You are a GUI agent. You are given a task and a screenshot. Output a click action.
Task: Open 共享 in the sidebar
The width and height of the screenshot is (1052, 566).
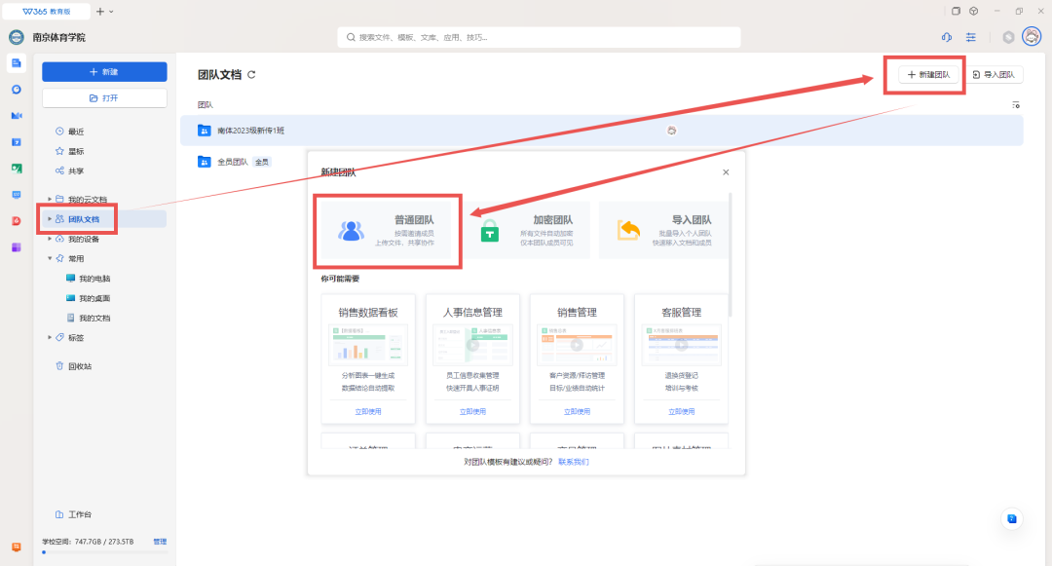70,171
